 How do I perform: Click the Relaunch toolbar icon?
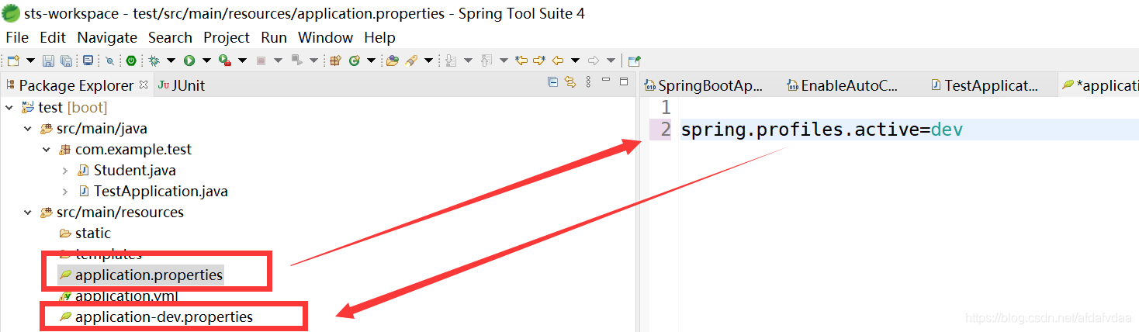(296, 60)
